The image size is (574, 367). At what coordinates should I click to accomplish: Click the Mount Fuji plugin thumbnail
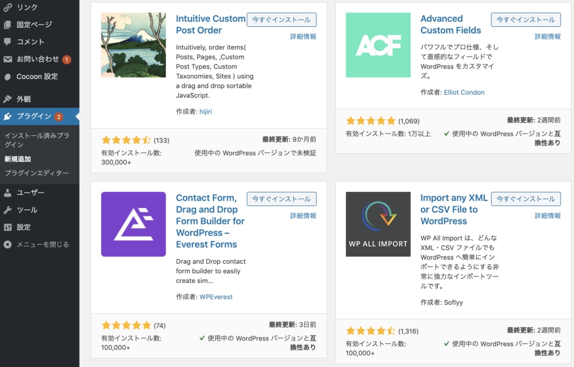(x=133, y=45)
